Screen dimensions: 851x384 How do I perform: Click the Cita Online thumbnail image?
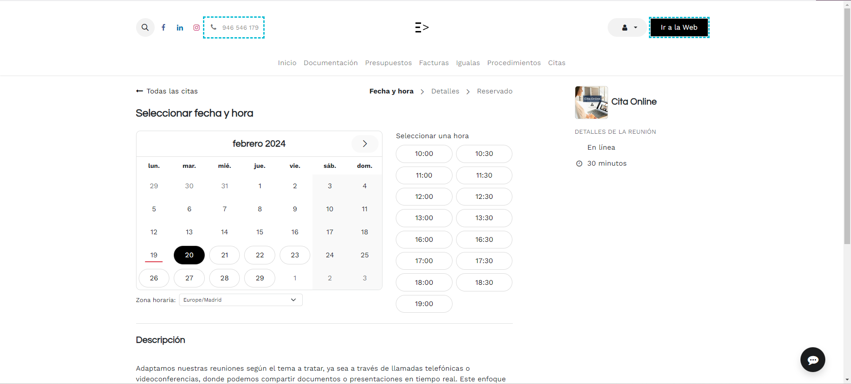coord(591,102)
